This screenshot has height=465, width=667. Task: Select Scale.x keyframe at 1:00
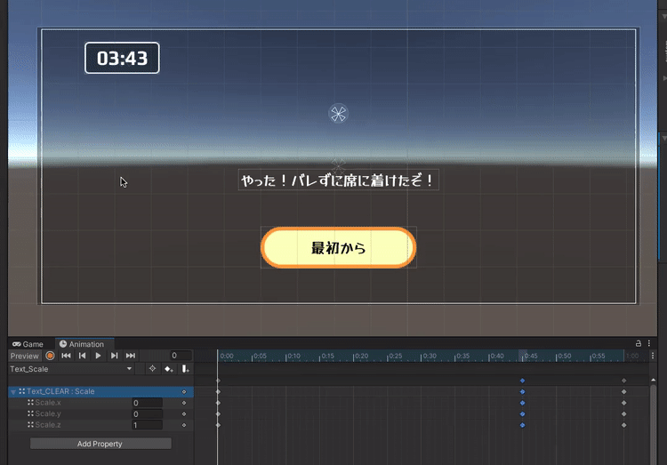[623, 403]
